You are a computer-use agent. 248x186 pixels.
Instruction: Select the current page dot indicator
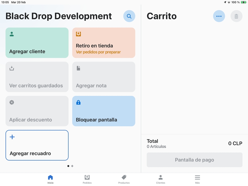point(68,166)
